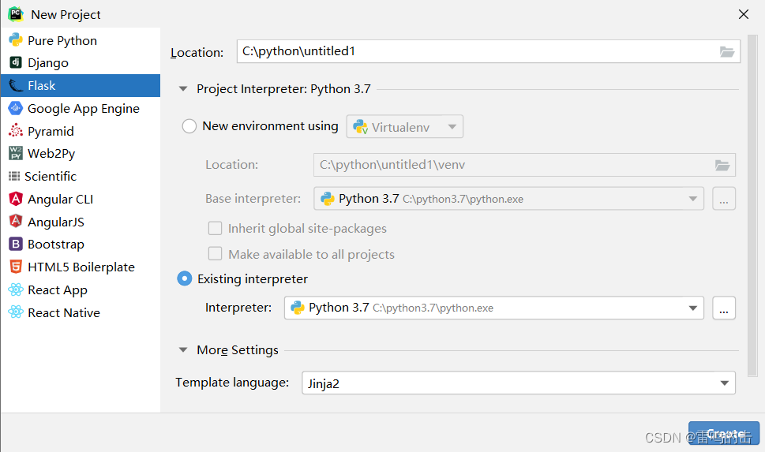Open the Interpreter dropdown list
Image resolution: width=765 pixels, height=452 pixels.
(693, 308)
